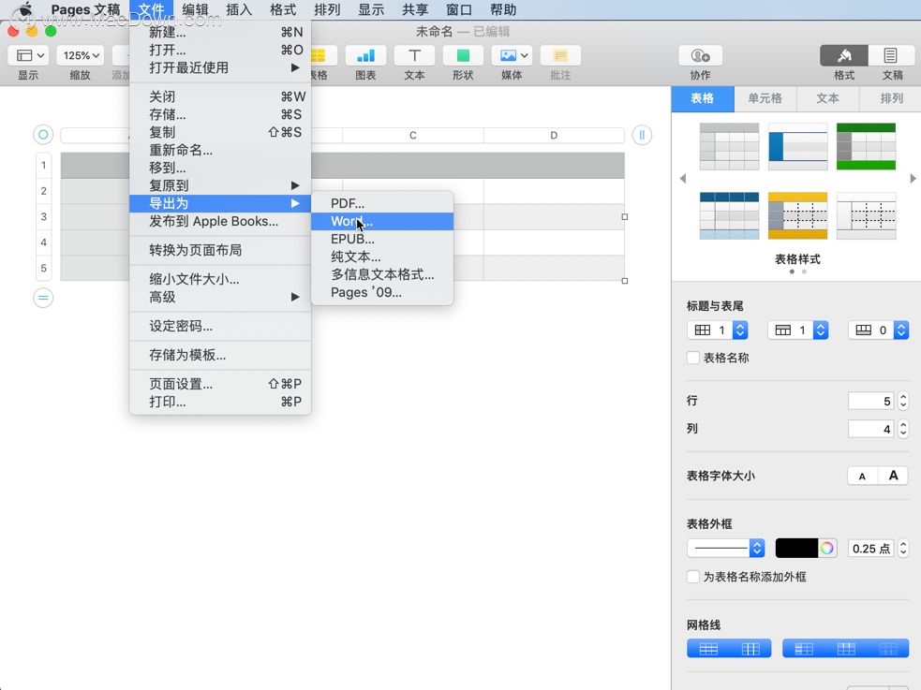Select the plain gray table style thumbnail
This screenshot has width=921, height=690.
click(730, 147)
